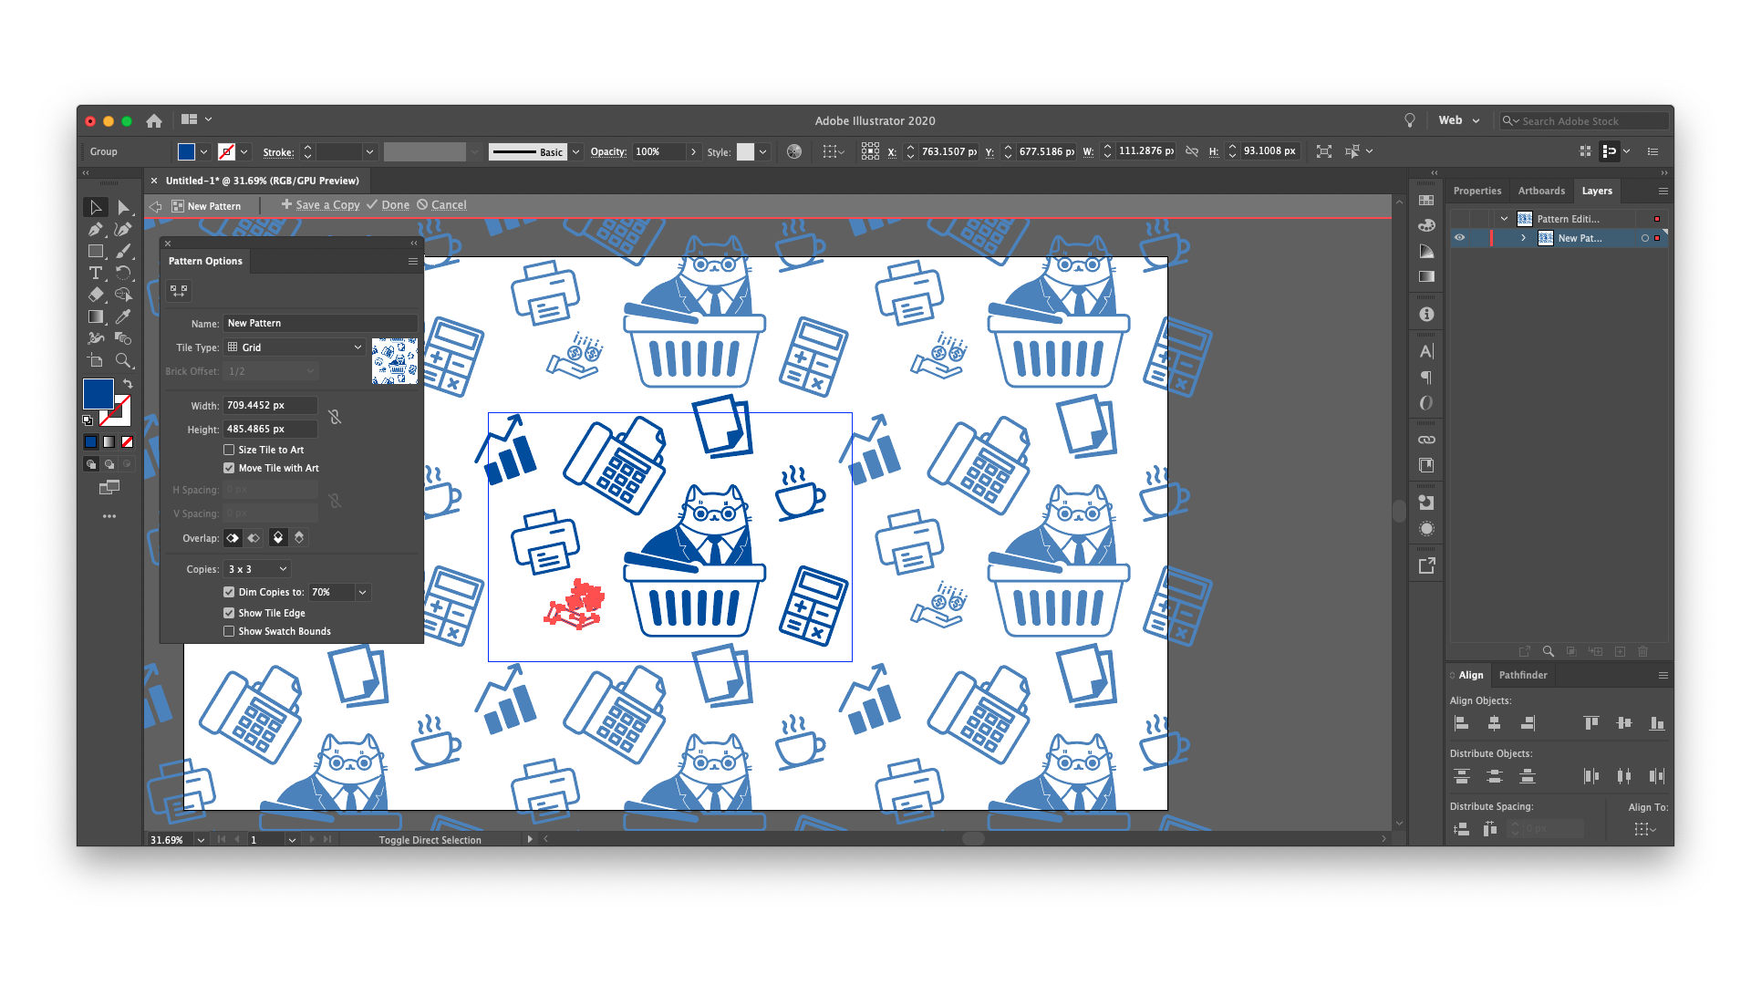Activate the Zoom tool
The width and height of the screenshot is (1751, 985).
click(123, 360)
